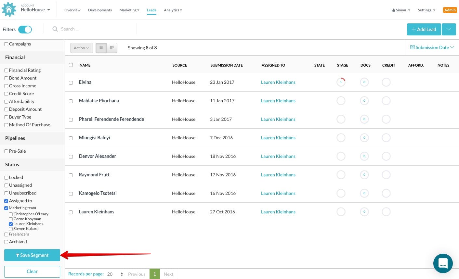Open the Simon user dropdown
The image size is (459, 279).
401,10
